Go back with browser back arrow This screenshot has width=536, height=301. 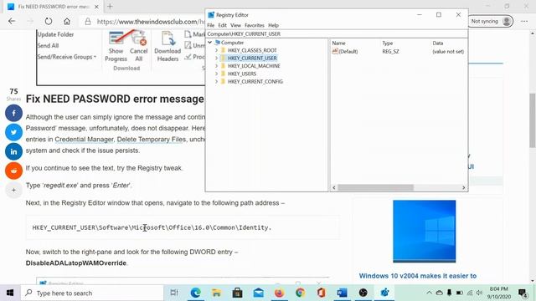click(12, 21)
